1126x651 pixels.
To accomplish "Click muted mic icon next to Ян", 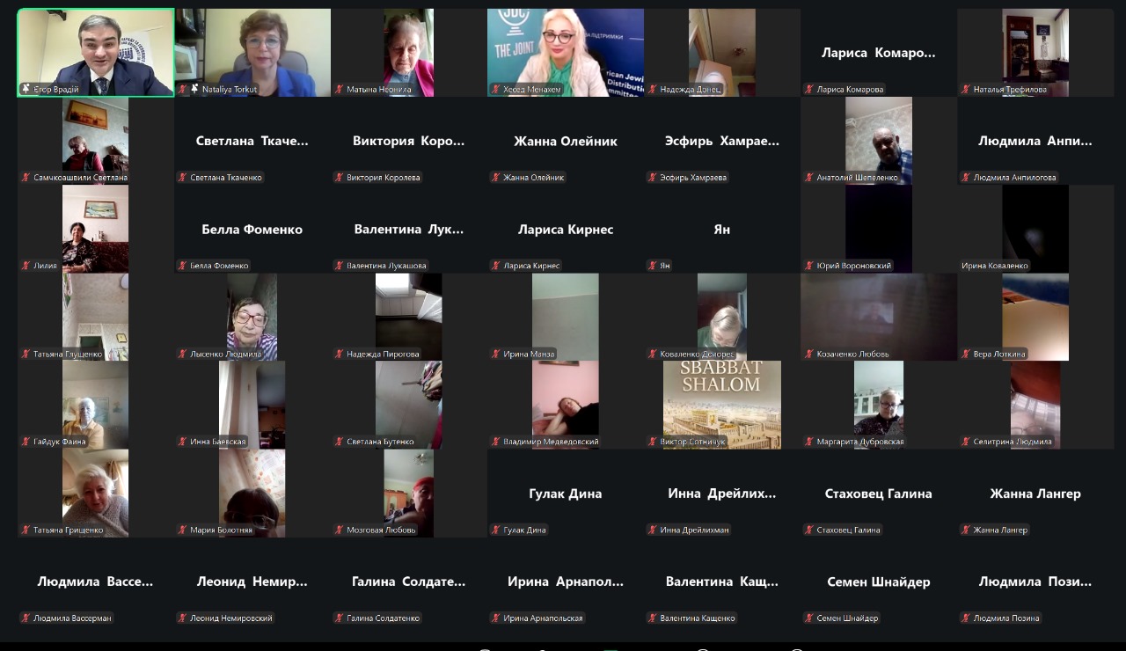I will pyautogui.click(x=653, y=265).
